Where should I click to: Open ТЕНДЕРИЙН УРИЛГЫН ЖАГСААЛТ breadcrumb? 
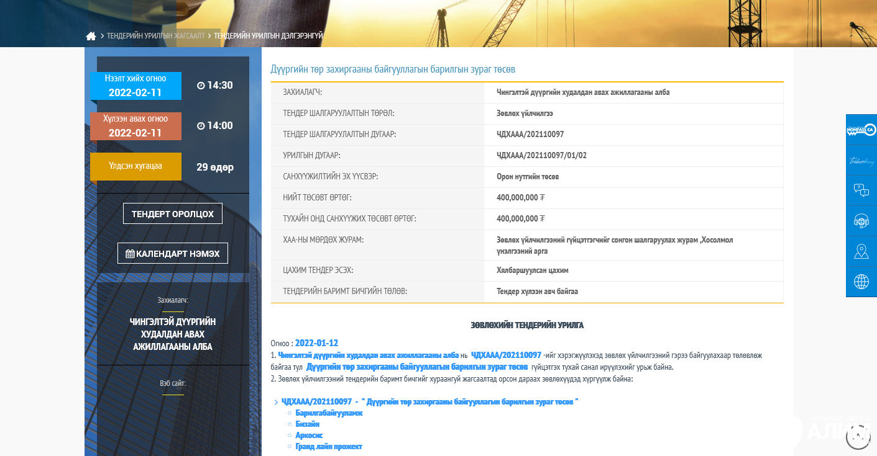click(155, 36)
